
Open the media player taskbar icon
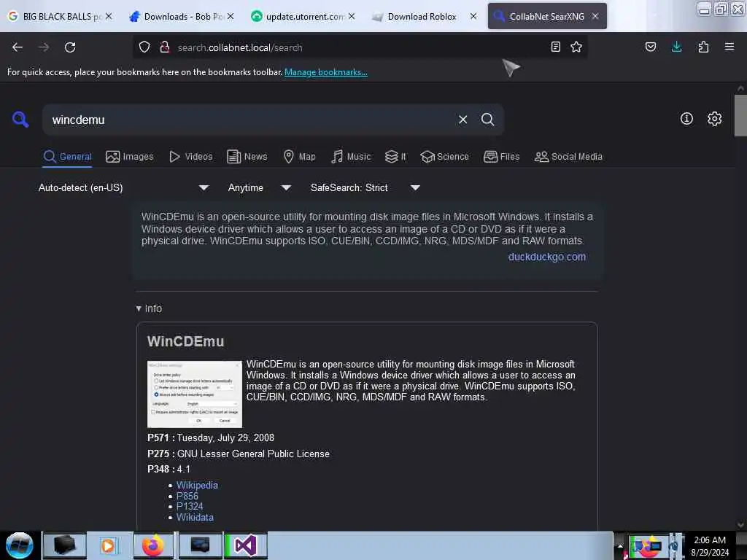(x=108, y=545)
